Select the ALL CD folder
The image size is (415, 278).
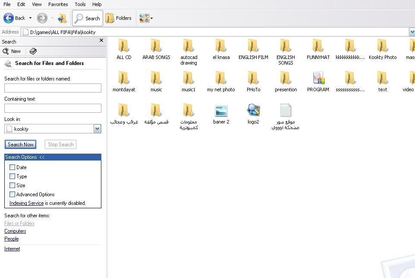tap(124, 49)
